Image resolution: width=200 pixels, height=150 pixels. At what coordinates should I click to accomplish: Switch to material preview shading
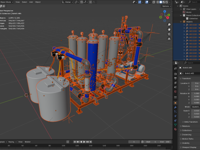coord(164,2)
